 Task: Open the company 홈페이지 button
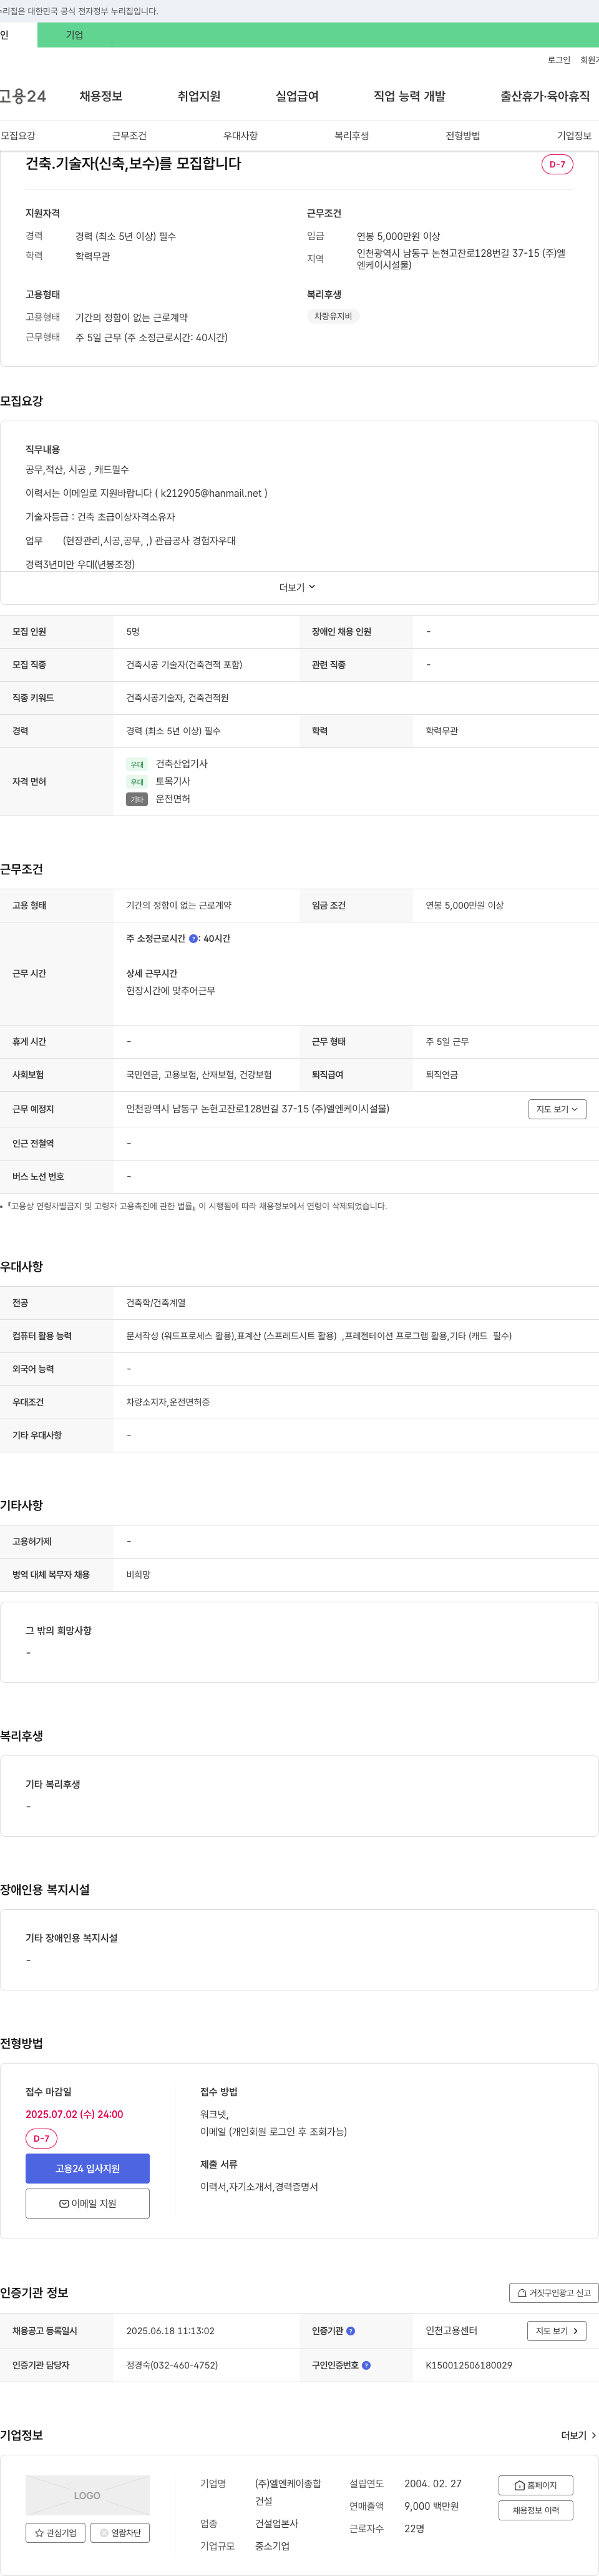tap(535, 2485)
